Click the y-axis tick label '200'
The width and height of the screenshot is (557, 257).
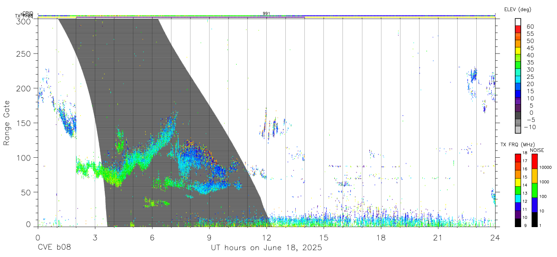pos(24,88)
